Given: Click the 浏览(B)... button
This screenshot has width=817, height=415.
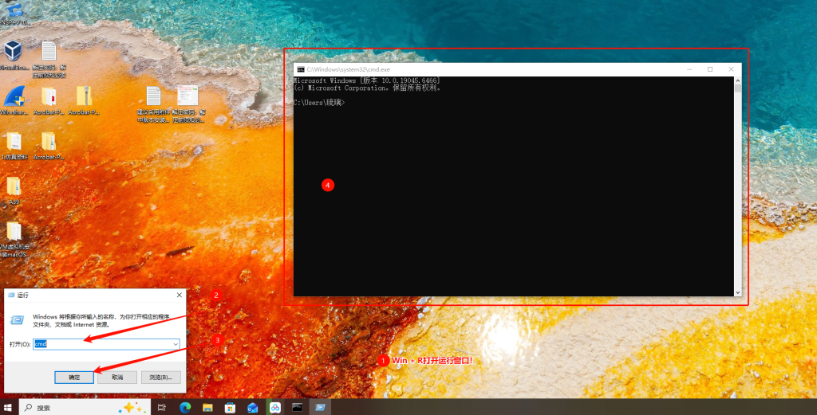Looking at the screenshot, I should [x=160, y=377].
